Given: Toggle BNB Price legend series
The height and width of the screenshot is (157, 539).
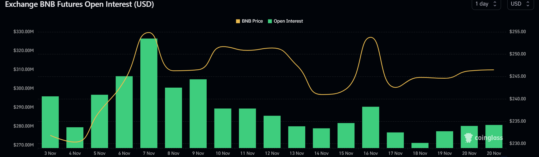Looking at the screenshot, I should click(x=249, y=21).
